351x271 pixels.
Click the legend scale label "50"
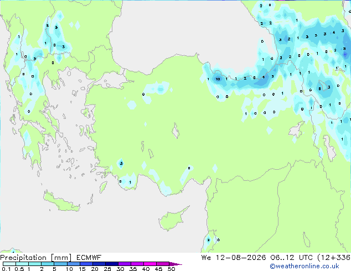tap(171, 269)
